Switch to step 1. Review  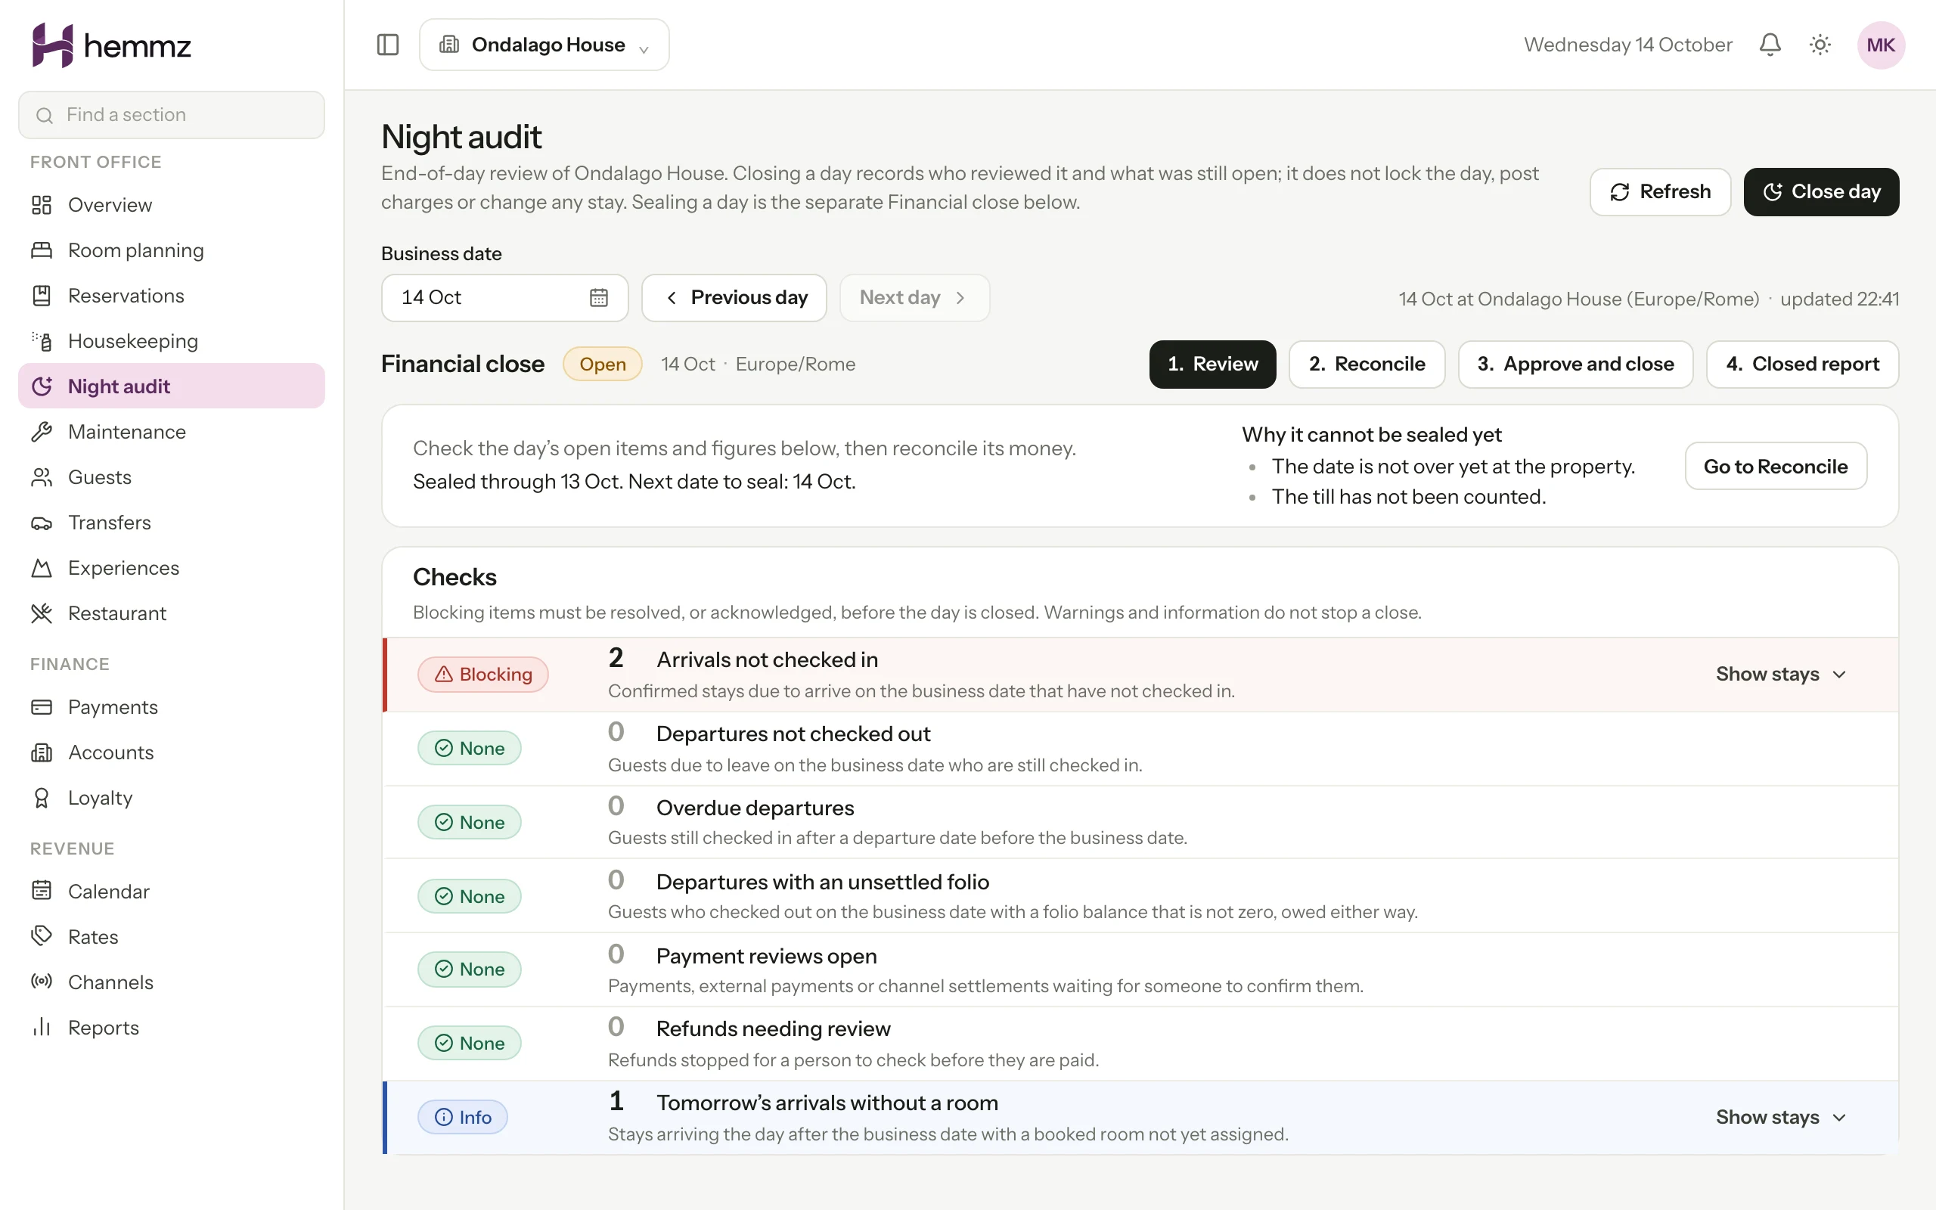pyautogui.click(x=1212, y=364)
